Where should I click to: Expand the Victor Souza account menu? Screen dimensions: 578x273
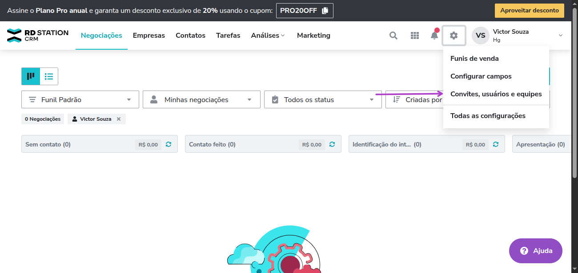coord(561,36)
